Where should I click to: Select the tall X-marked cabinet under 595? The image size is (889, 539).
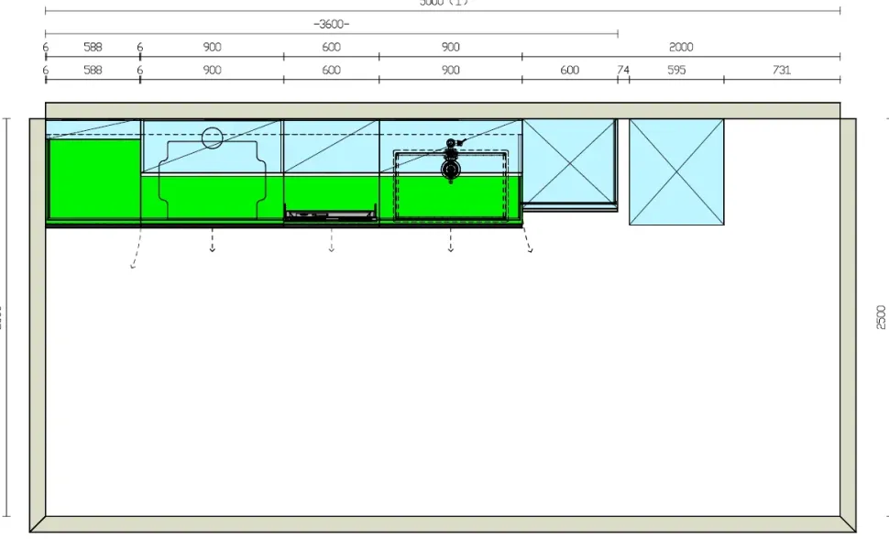point(676,171)
